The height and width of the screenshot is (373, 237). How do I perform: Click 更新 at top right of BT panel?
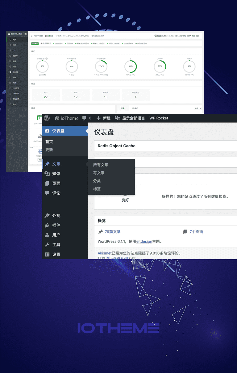point(189,36)
